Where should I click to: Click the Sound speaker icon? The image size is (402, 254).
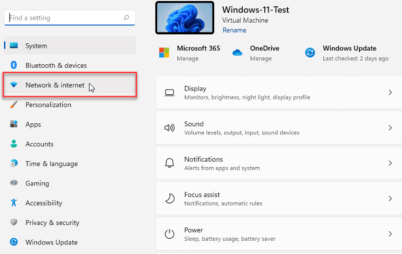coord(169,128)
